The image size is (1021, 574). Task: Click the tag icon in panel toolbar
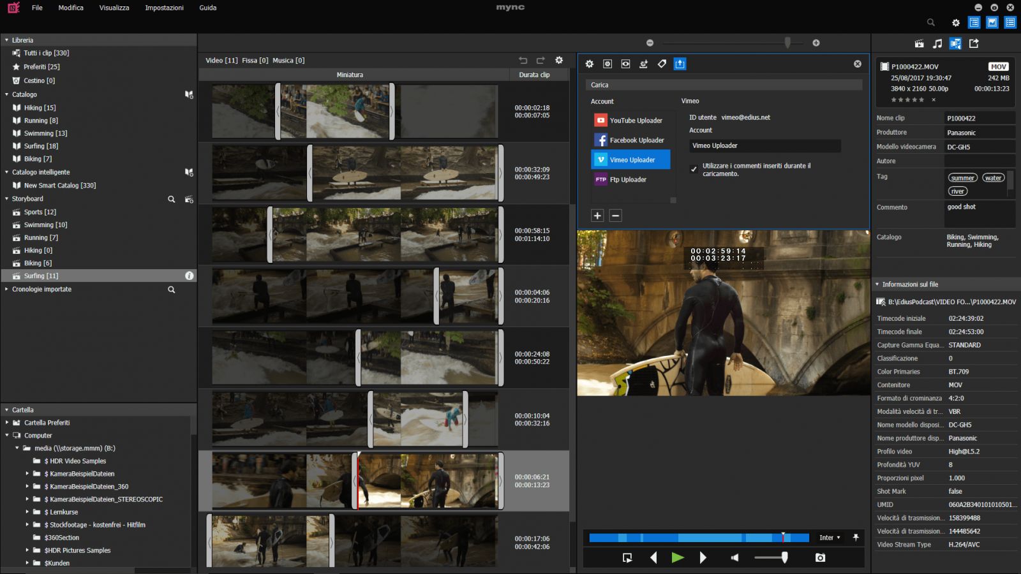coord(662,64)
